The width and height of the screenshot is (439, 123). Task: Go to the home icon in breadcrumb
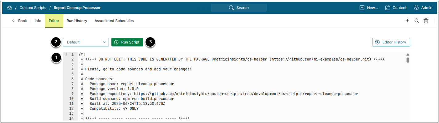(9, 8)
